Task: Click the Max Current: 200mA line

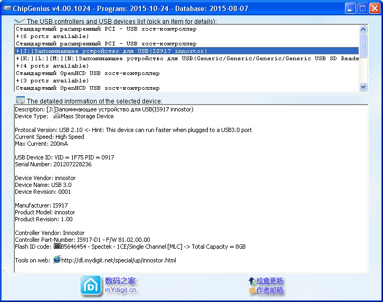Action: [41, 144]
